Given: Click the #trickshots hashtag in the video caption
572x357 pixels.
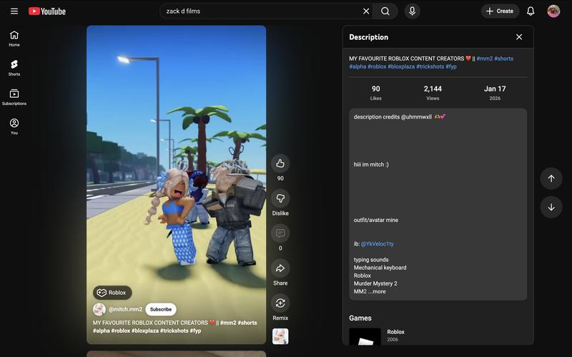Looking at the screenshot, I should pyautogui.click(x=174, y=331).
